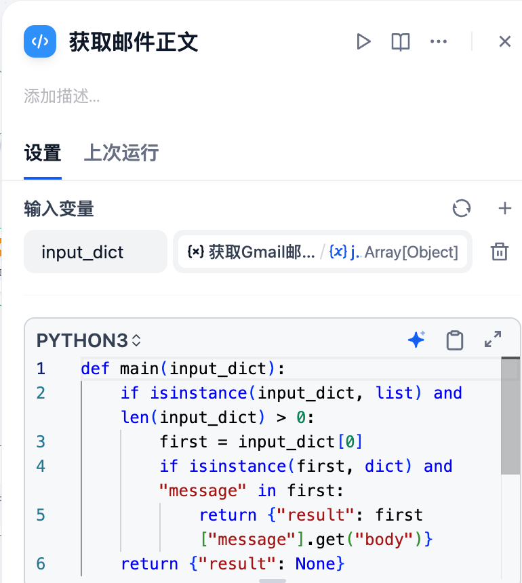The height and width of the screenshot is (583, 522).
Task: Run this step with the play icon
Action: [x=363, y=41]
